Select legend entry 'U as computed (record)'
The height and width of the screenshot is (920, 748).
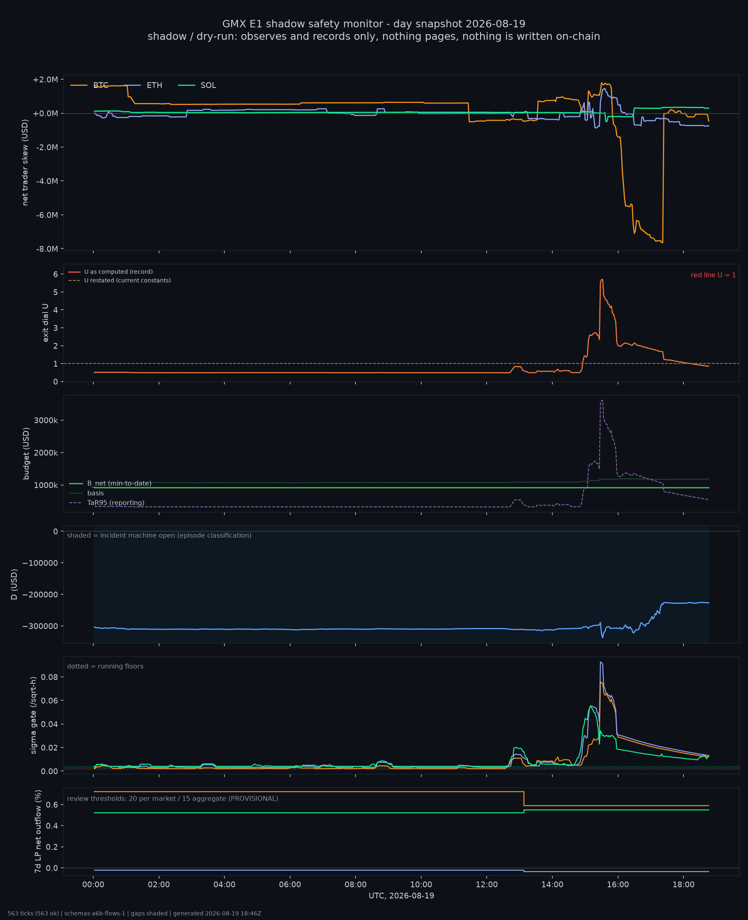point(118,271)
